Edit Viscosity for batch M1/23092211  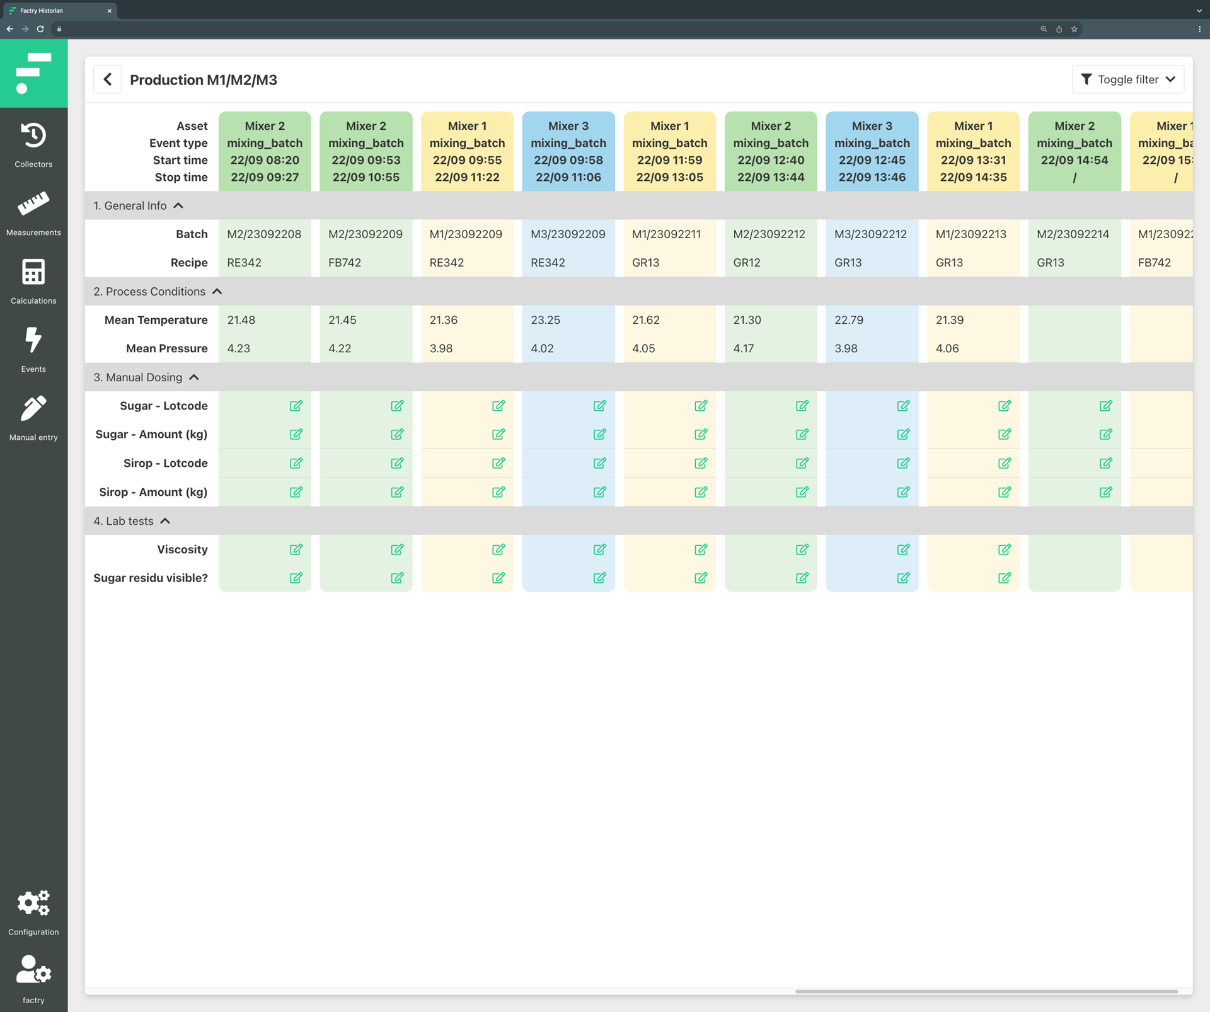701,549
